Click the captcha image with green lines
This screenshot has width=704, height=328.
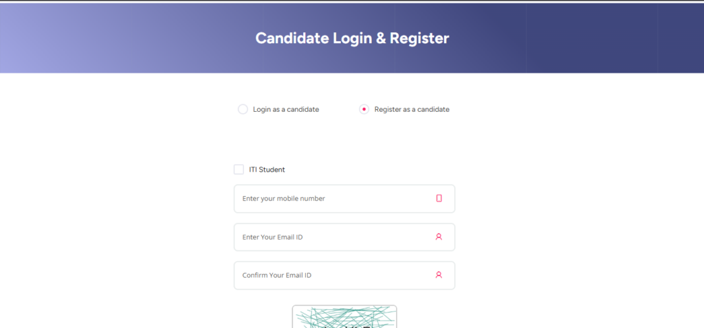pos(344,317)
